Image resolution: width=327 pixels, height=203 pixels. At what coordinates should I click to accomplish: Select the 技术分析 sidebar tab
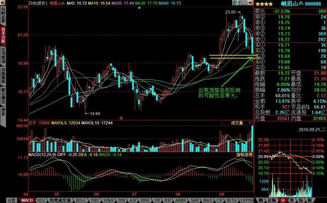(x=3, y=35)
